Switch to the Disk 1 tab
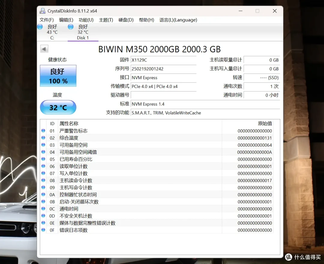324x264 pixels. (83, 32)
